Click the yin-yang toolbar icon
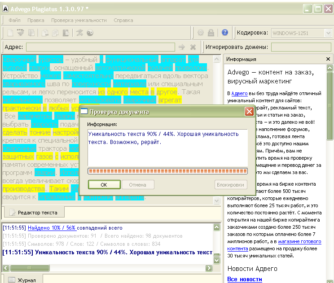 (90, 33)
